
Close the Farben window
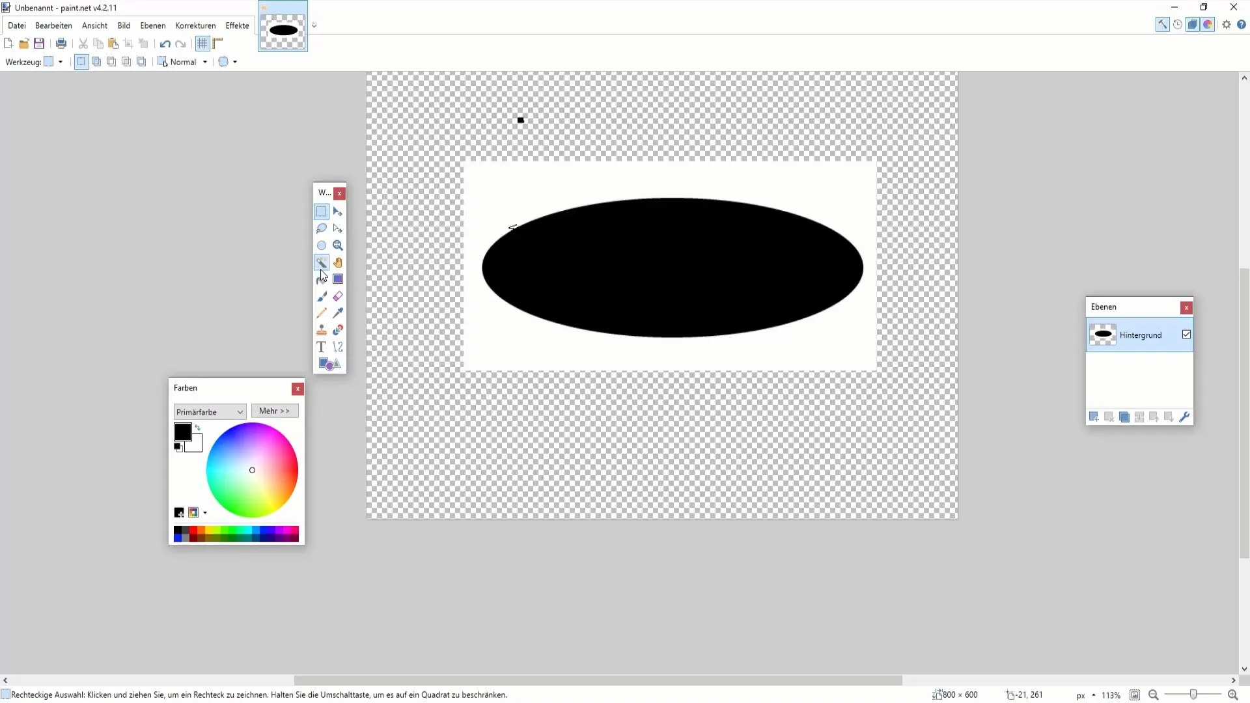click(298, 389)
